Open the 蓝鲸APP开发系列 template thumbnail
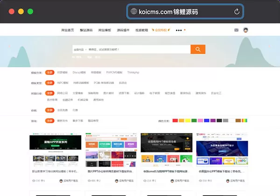The width and height of the screenshot is (280, 196). 56,150
